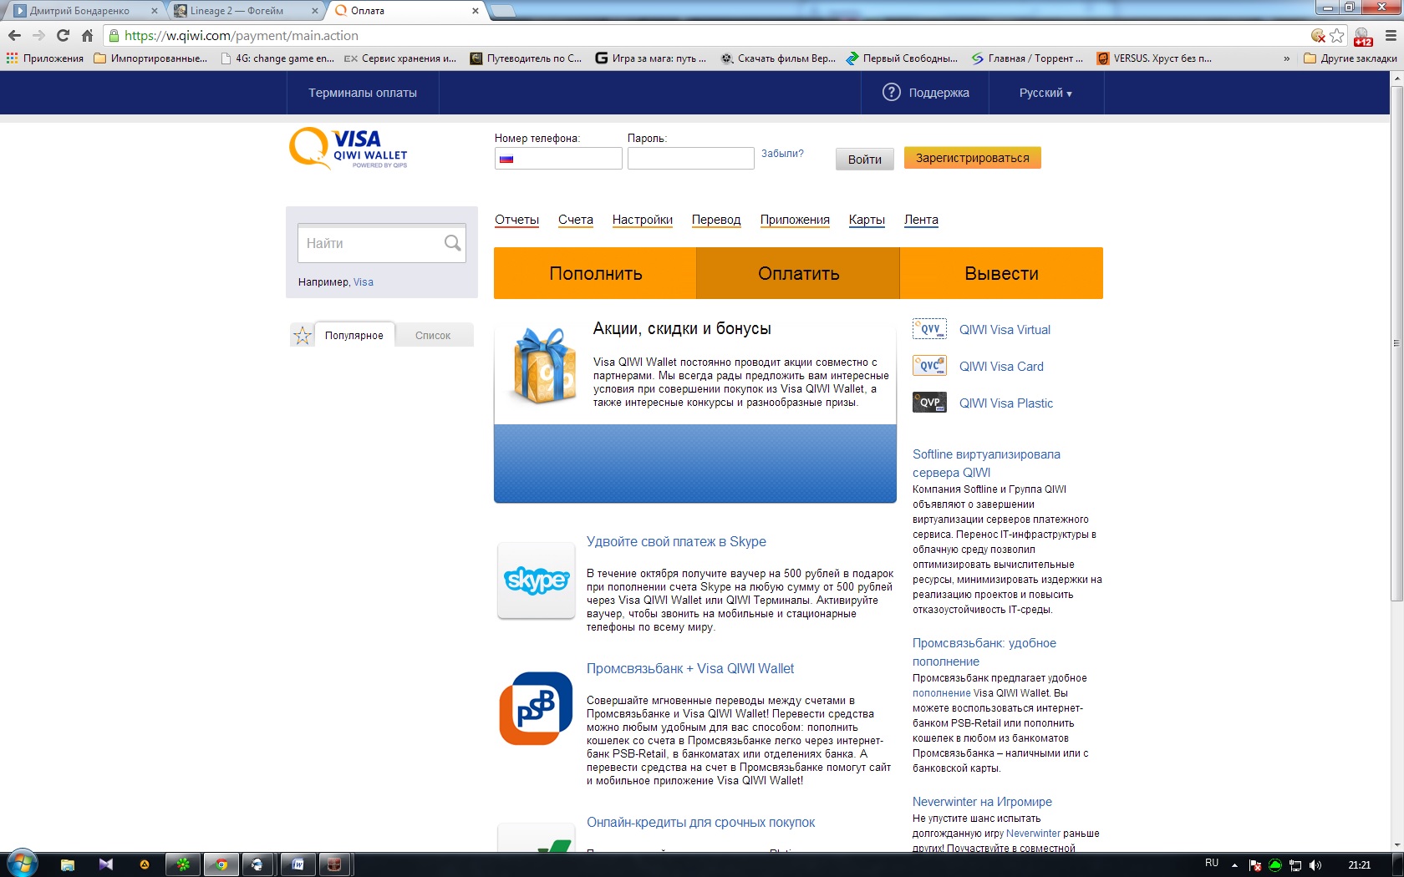
Task: Click the Зарегистрироваться button
Action: [973, 158]
